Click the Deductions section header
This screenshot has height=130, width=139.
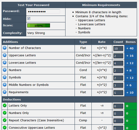coord(12,100)
